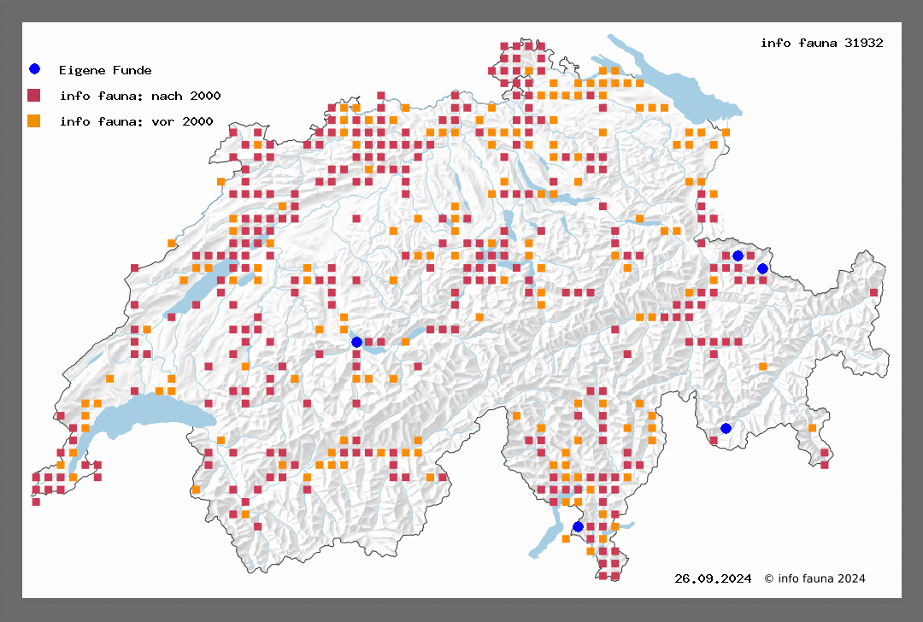Click the red square legend swatch

(34, 95)
